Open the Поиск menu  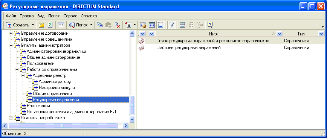(x=54, y=16)
